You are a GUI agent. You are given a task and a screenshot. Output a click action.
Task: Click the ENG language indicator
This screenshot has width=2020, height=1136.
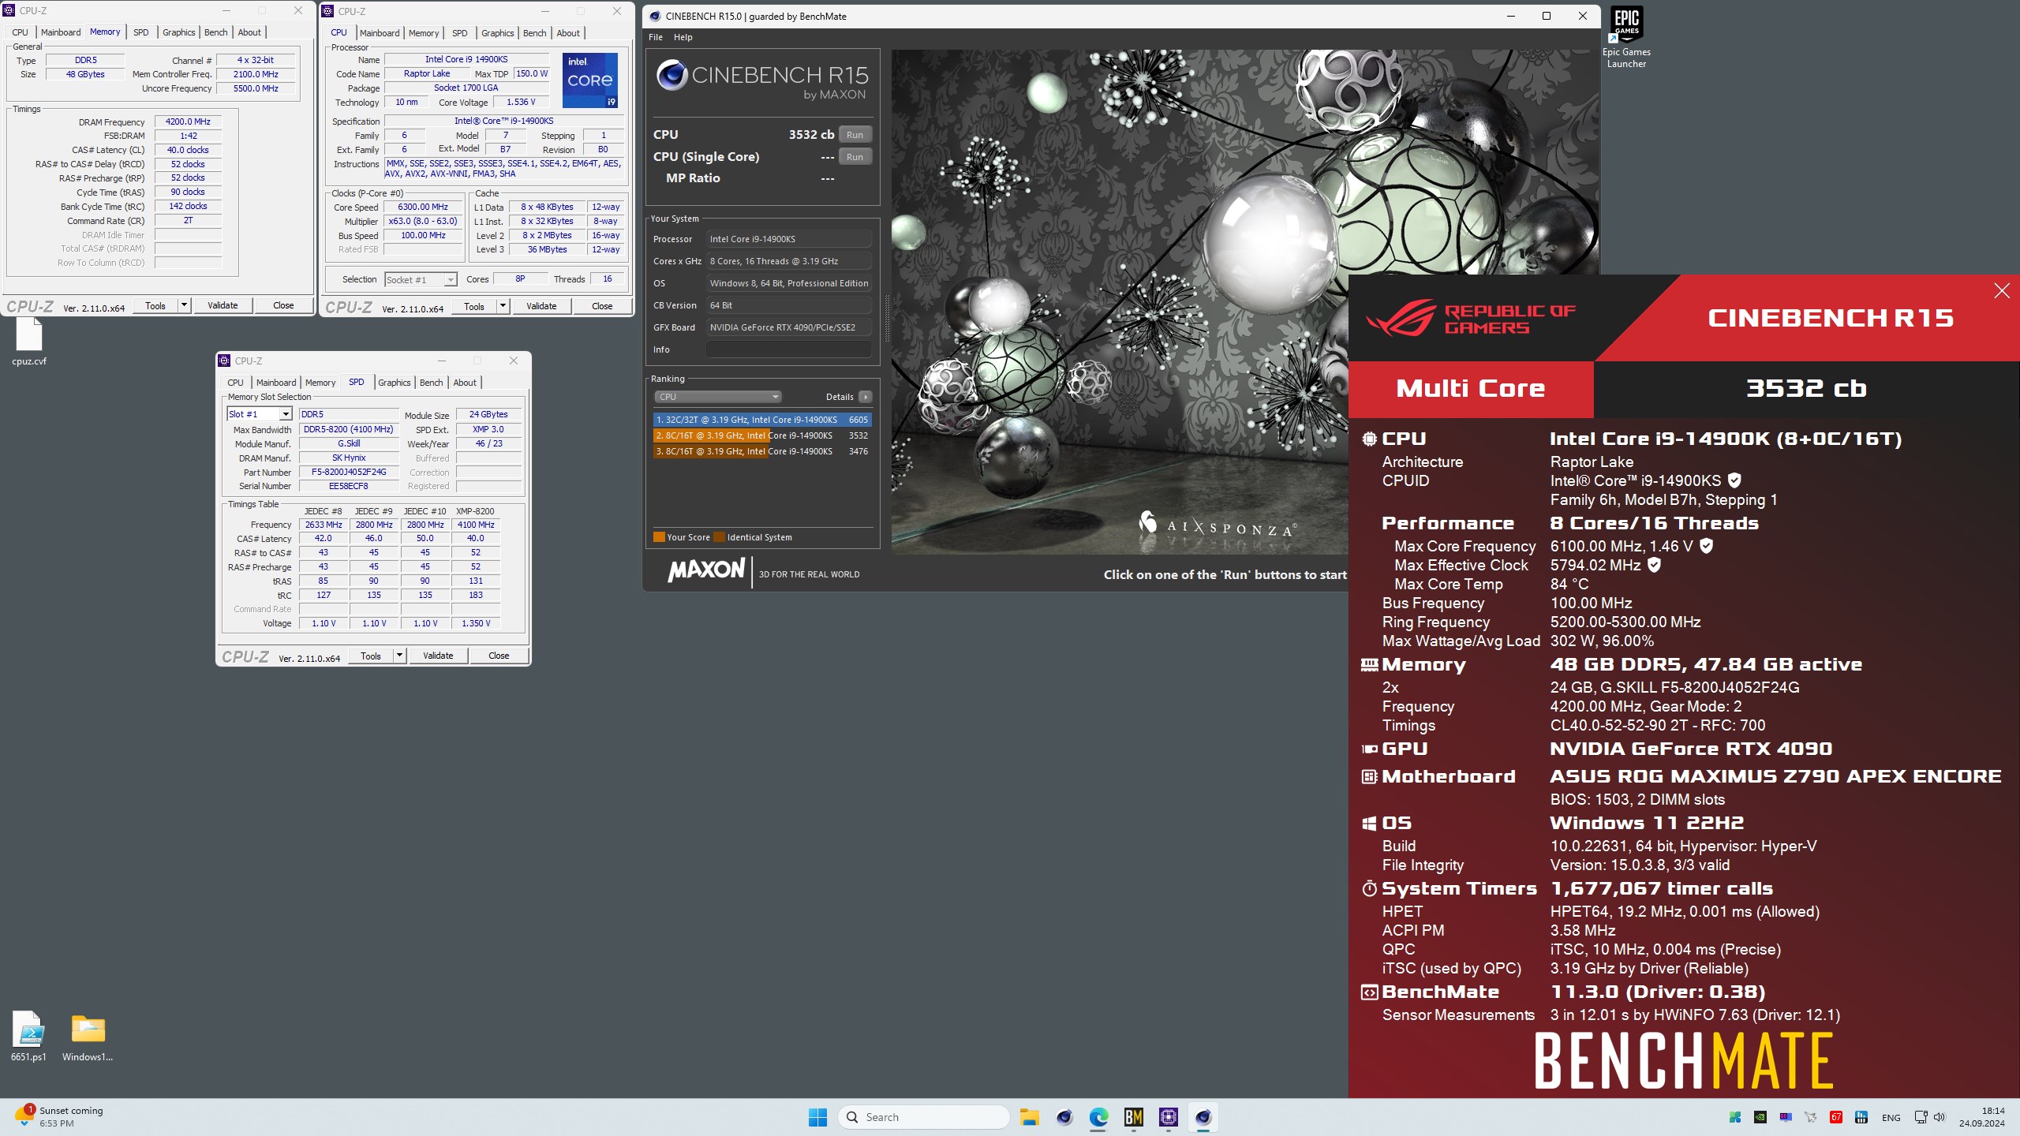pyautogui.click(x=1891, y=1117)
